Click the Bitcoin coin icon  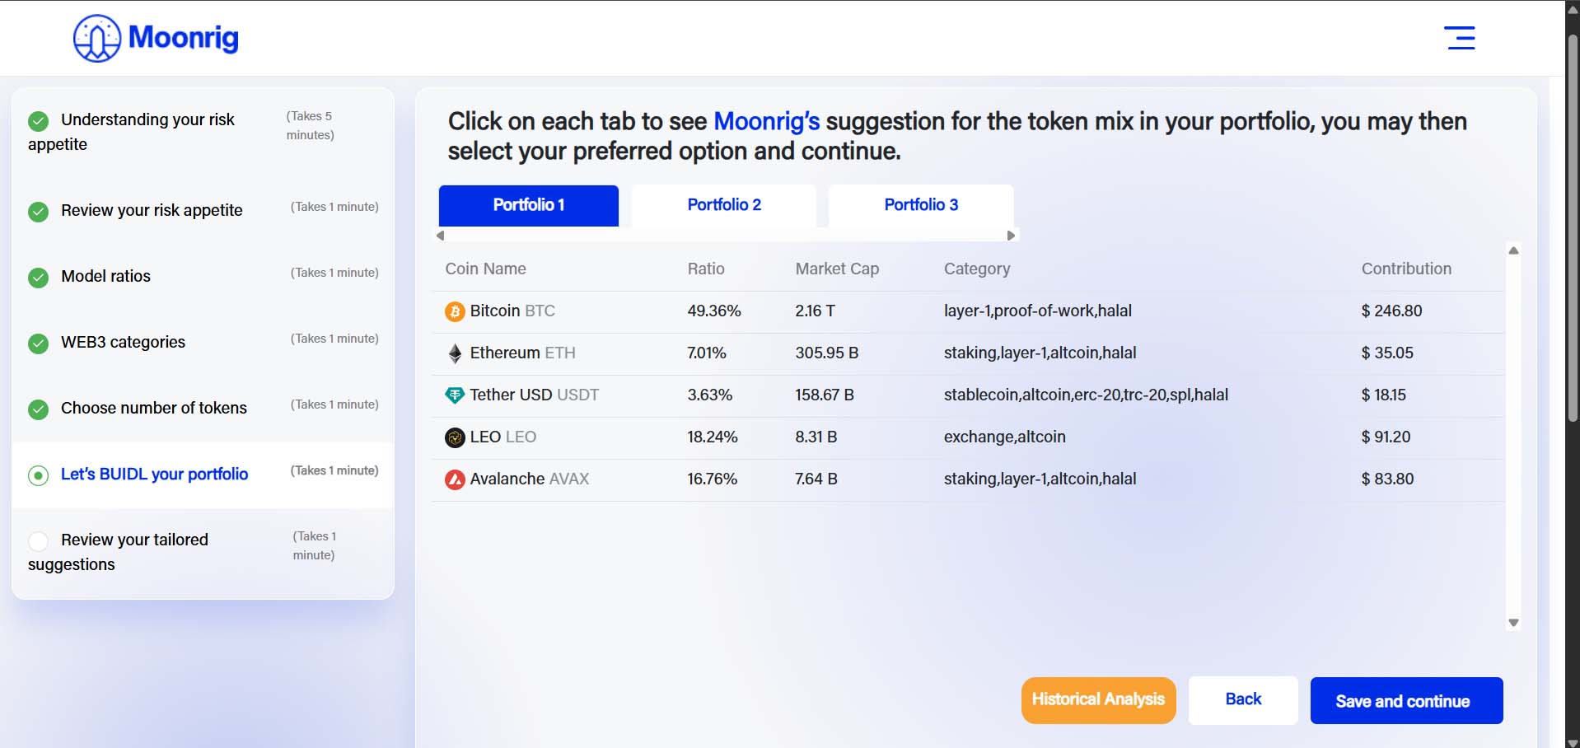[x=455, y=311]
